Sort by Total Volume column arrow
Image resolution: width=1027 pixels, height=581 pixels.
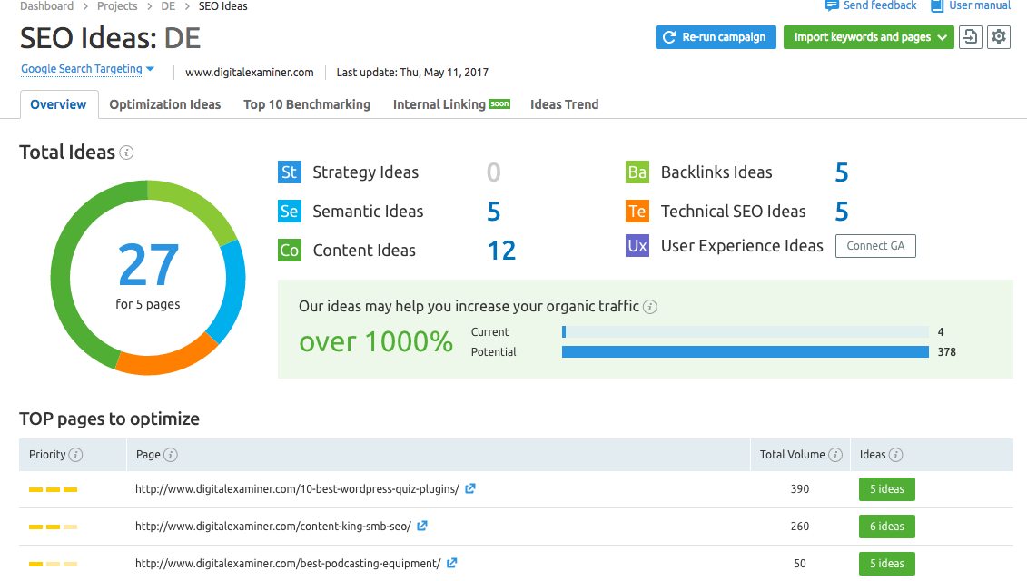pyautogui.click(x=834, y=455)
